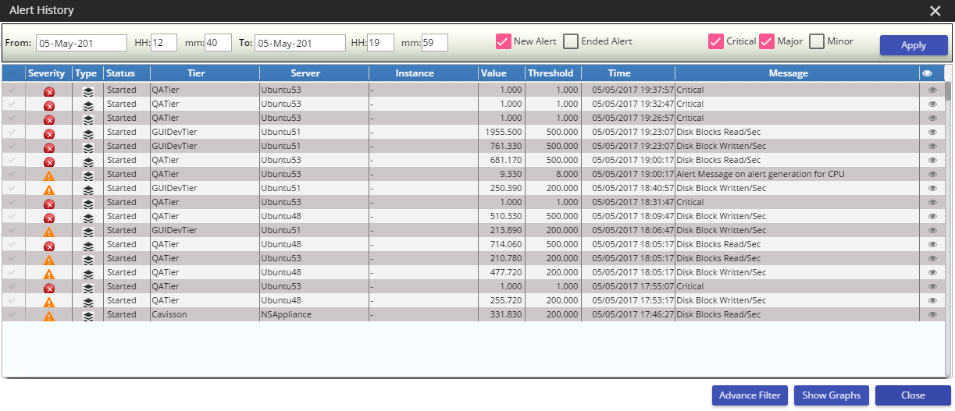Click the major warning icon on the CPU alert row
Screen dimensions: 955x411
(x=48, y=175)
